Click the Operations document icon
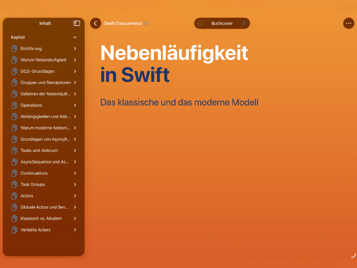Image resolution: width=357 pixels, height=268 pixels. click(14, 105)
